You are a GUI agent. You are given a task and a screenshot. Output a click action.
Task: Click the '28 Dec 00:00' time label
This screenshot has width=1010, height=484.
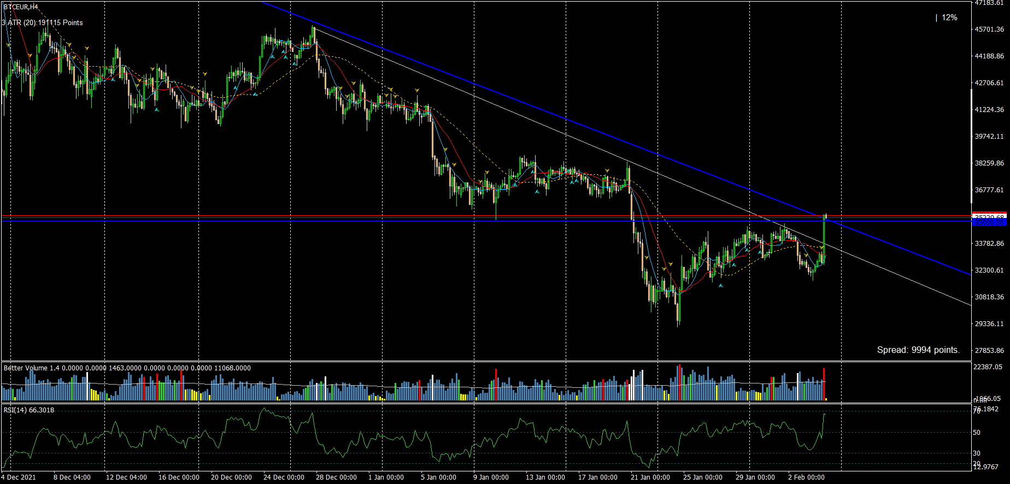coord(336,477)
